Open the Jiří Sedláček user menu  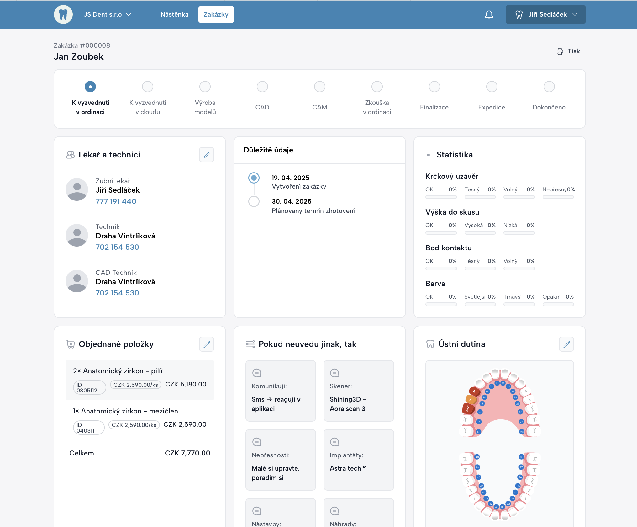pos(545,14)
